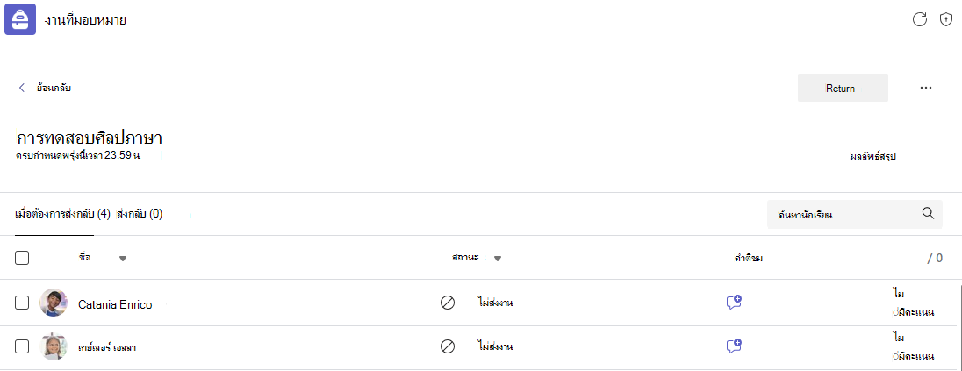
Task: Check the box for เทย์เลอร์ เอลลา
Action: [x=22, y=346]
